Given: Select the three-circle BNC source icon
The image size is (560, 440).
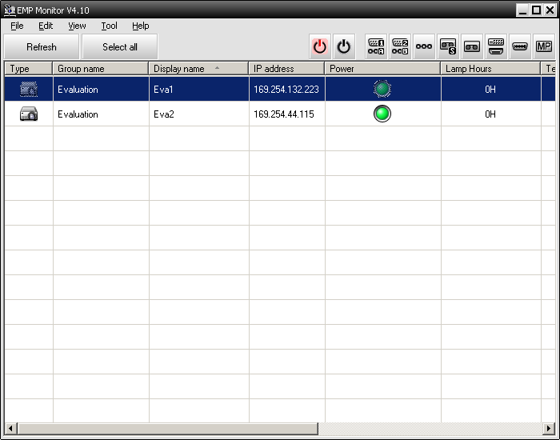Looking at the screenshot, I should pos(424,46).
